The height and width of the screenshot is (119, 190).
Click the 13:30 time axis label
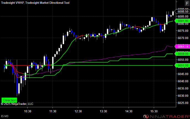click(103, 111)
